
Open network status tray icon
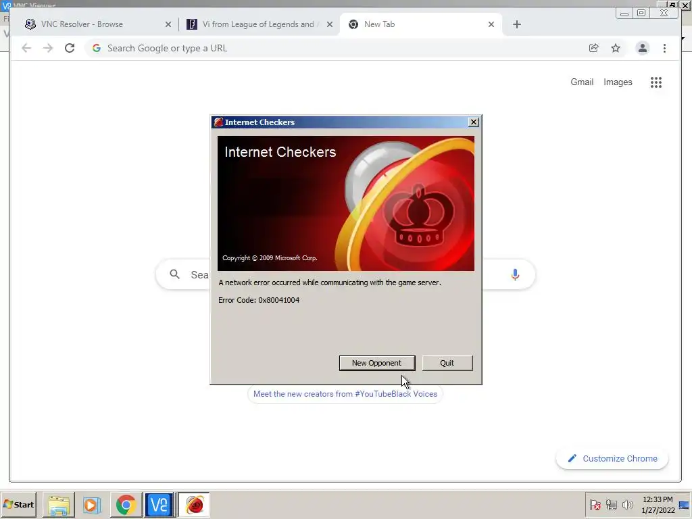(x=611, y=505)
